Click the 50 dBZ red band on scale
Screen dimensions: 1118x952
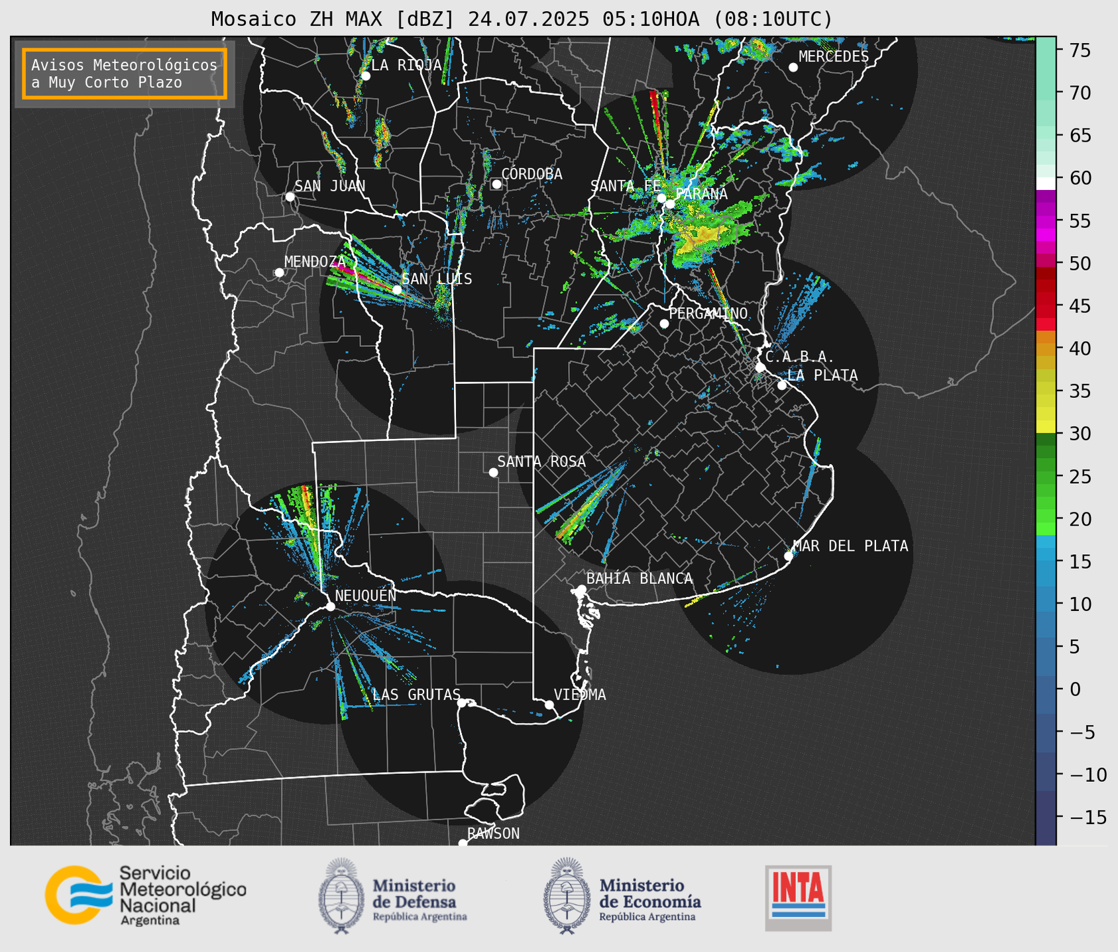(x=1046, y=263)
